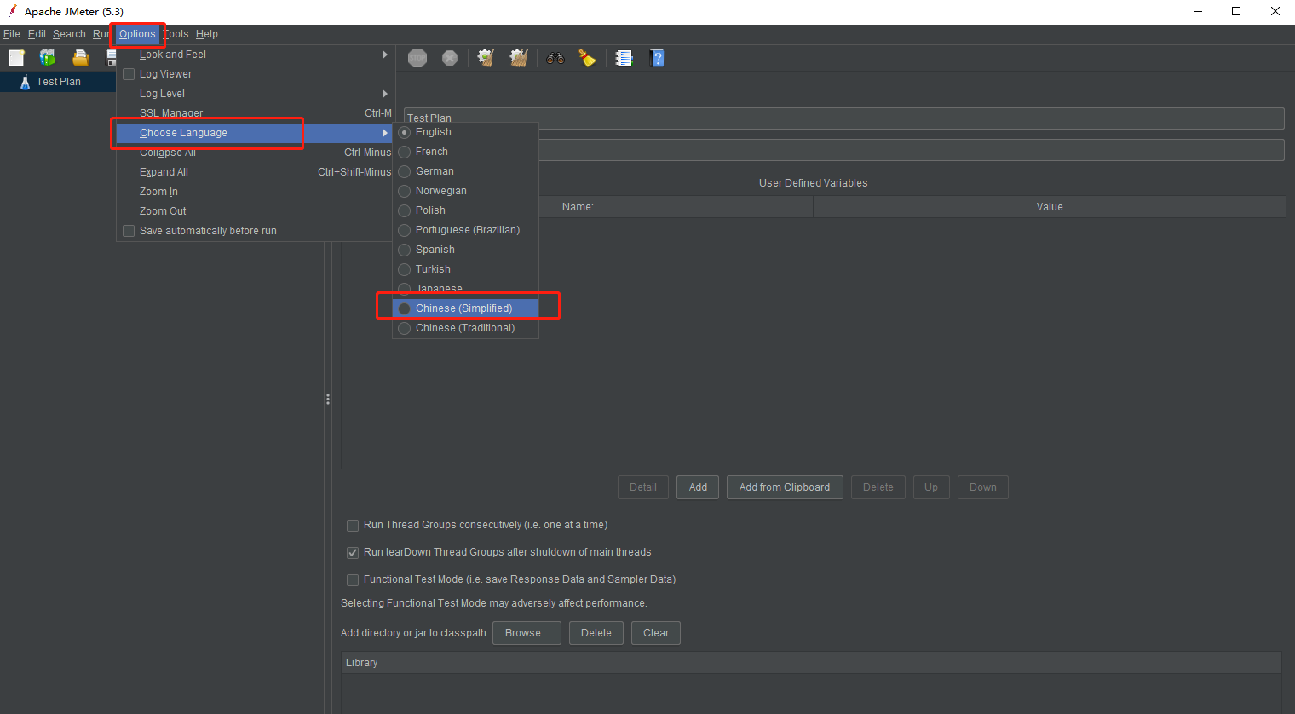Open the Edit menu

click(x=37, y=34)
